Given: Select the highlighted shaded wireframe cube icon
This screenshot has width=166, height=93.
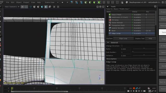Looking at the screenshot, I should click(46, 7).
